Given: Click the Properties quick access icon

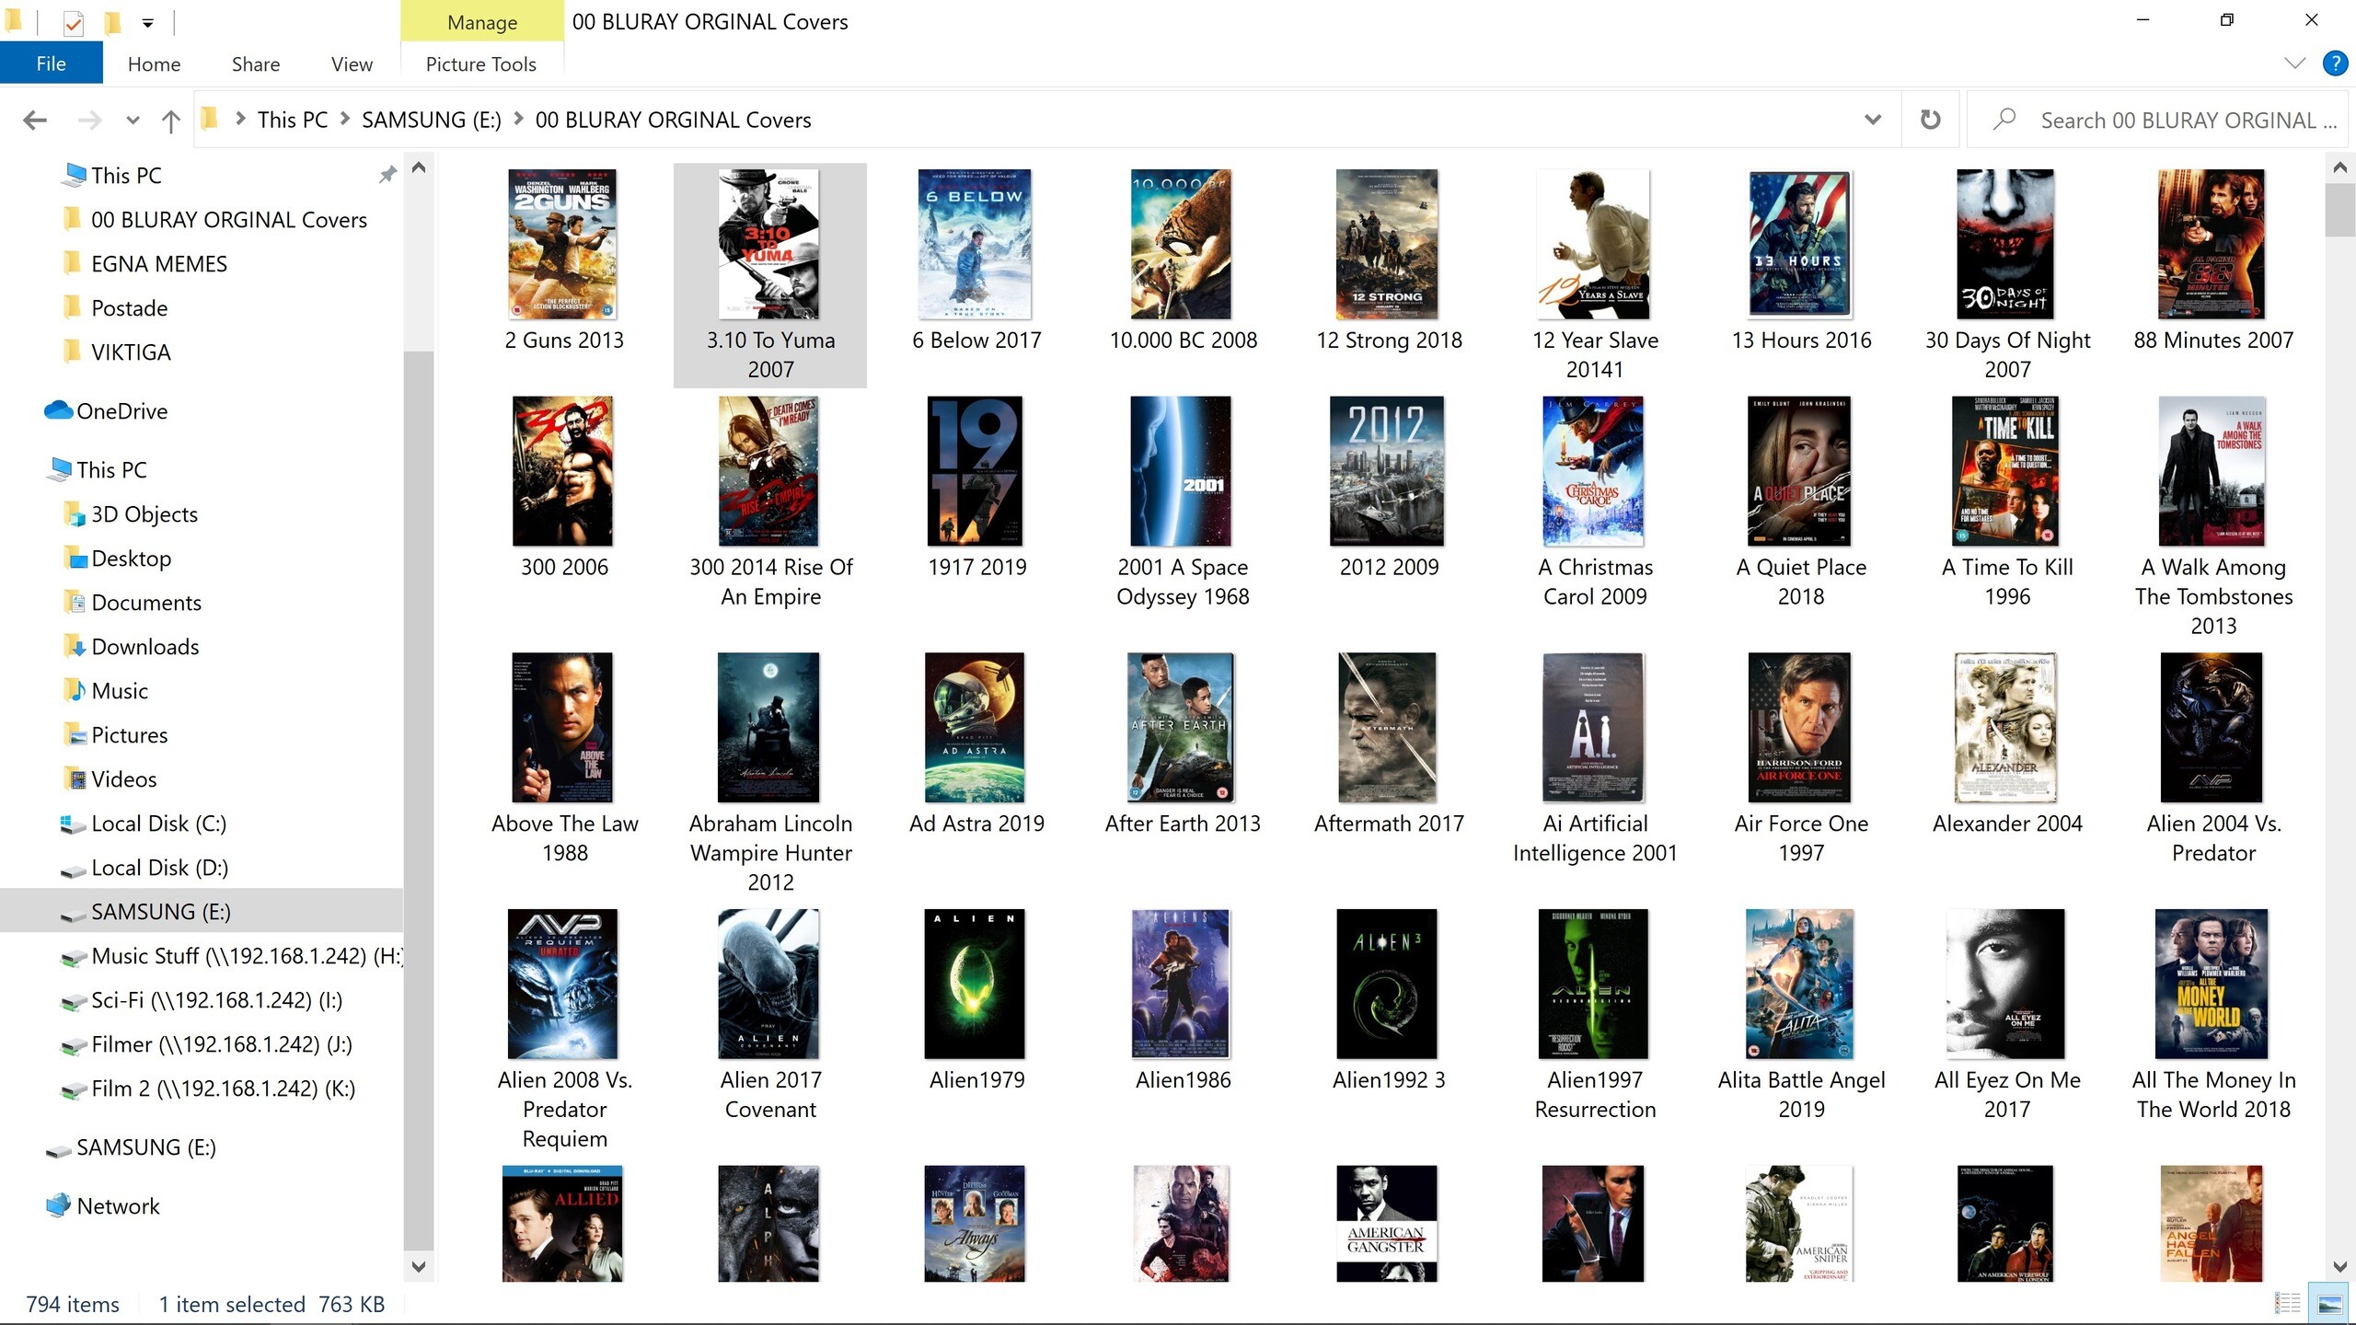Looking at the screenshot, I should coord(73,22).
